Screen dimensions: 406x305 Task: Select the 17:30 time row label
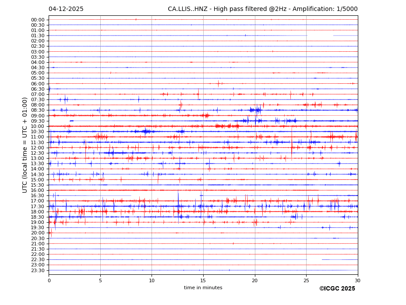click(x=38, y=206)
